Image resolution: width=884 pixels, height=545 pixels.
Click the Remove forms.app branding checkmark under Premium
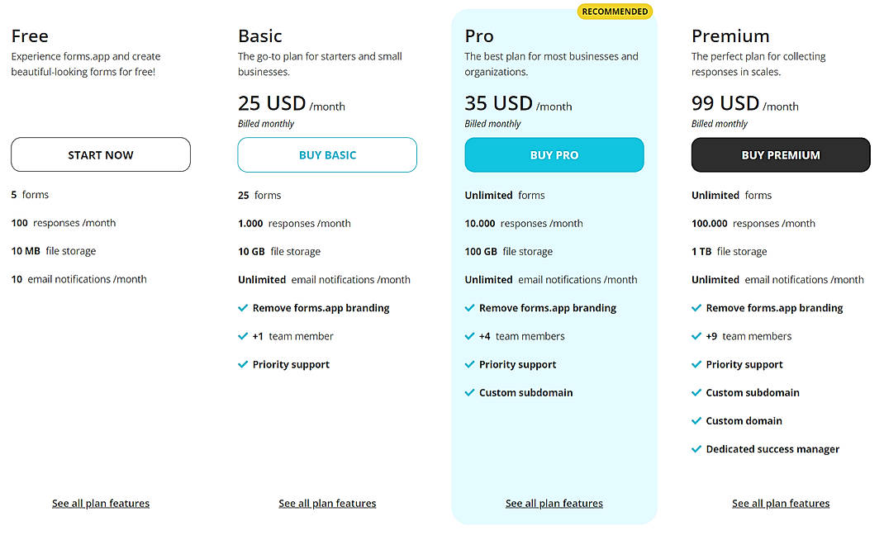pyautogui.click(x=696, y=308)
